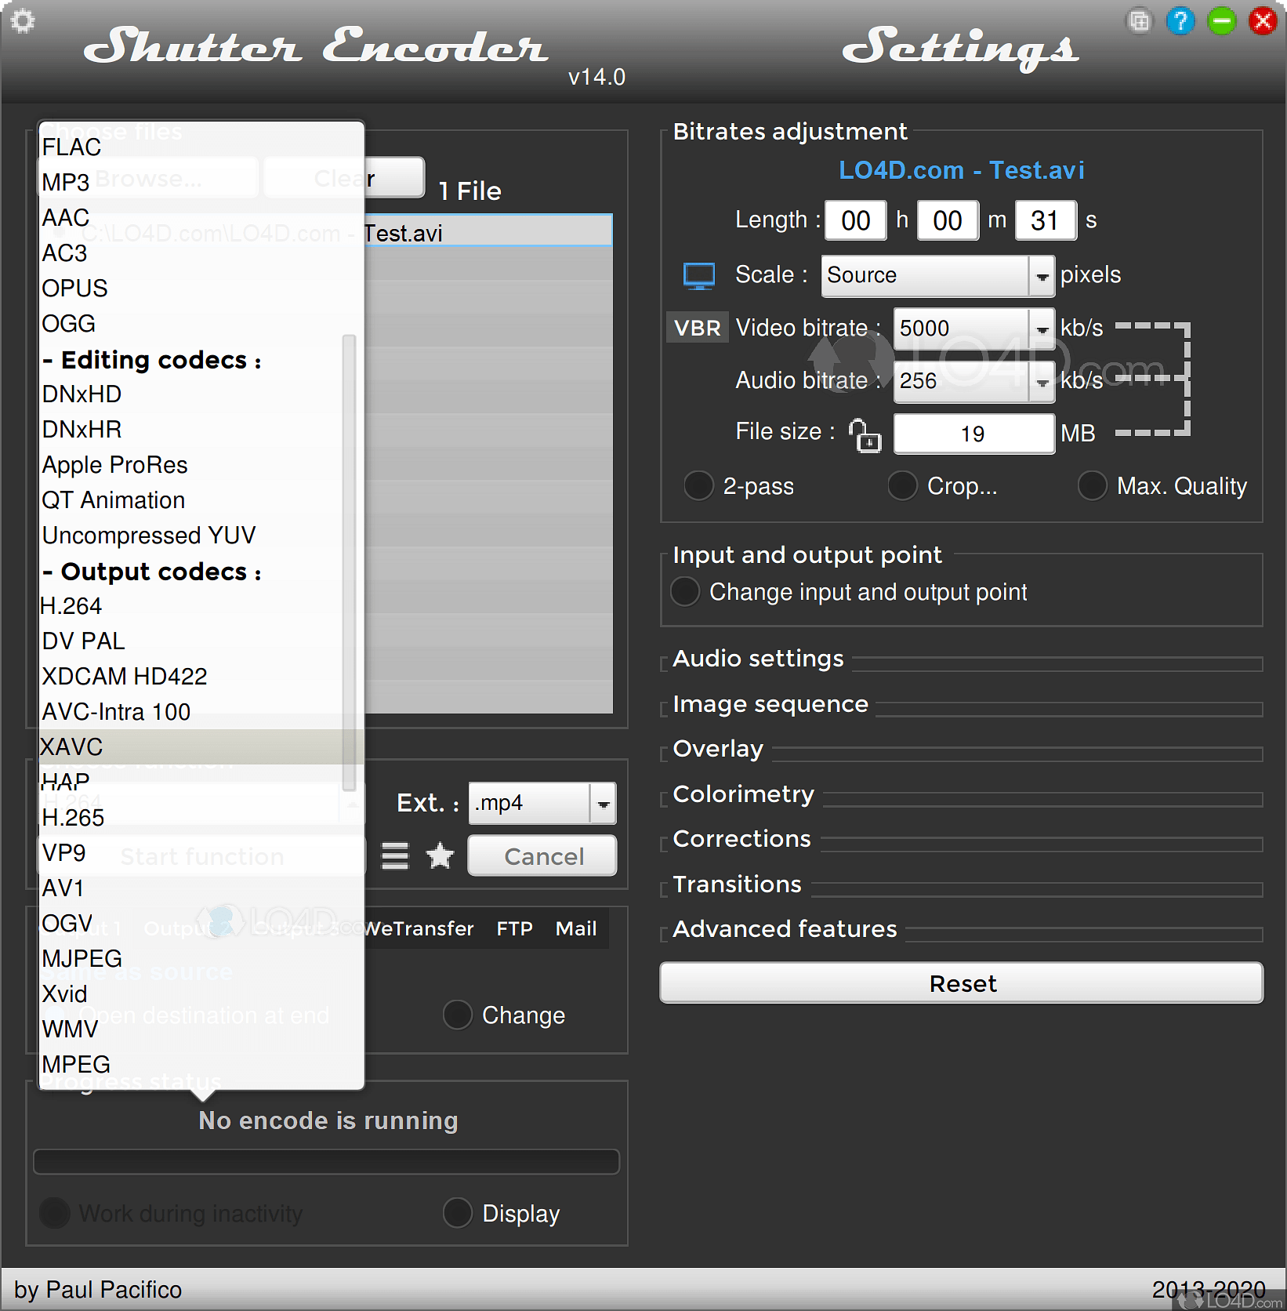Viewport: 1287px width, 1311px height.
Task: Select AAC from the function list
Action: click(x=201, y=217)
